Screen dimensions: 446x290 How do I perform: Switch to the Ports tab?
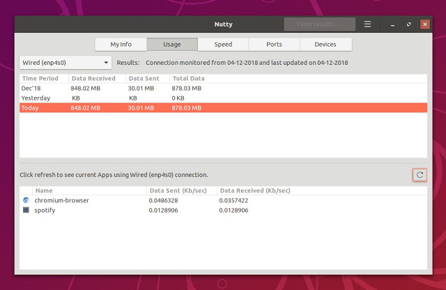pyautogui.click(x=274, y=45)
